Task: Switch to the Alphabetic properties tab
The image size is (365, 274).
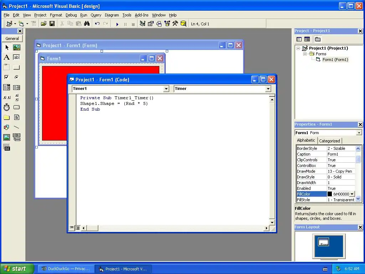Action: tap(306, 140)
